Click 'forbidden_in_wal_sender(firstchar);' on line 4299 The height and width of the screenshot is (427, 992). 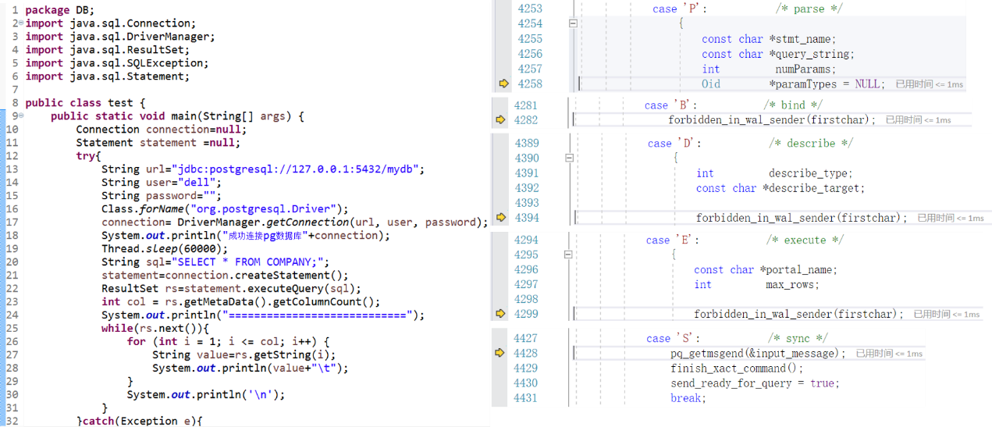798,315
